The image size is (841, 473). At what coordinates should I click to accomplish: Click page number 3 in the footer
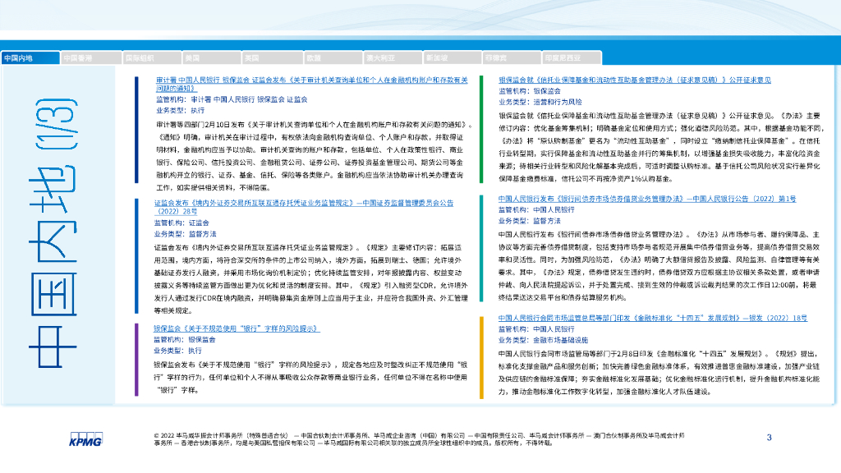point(769,438)
